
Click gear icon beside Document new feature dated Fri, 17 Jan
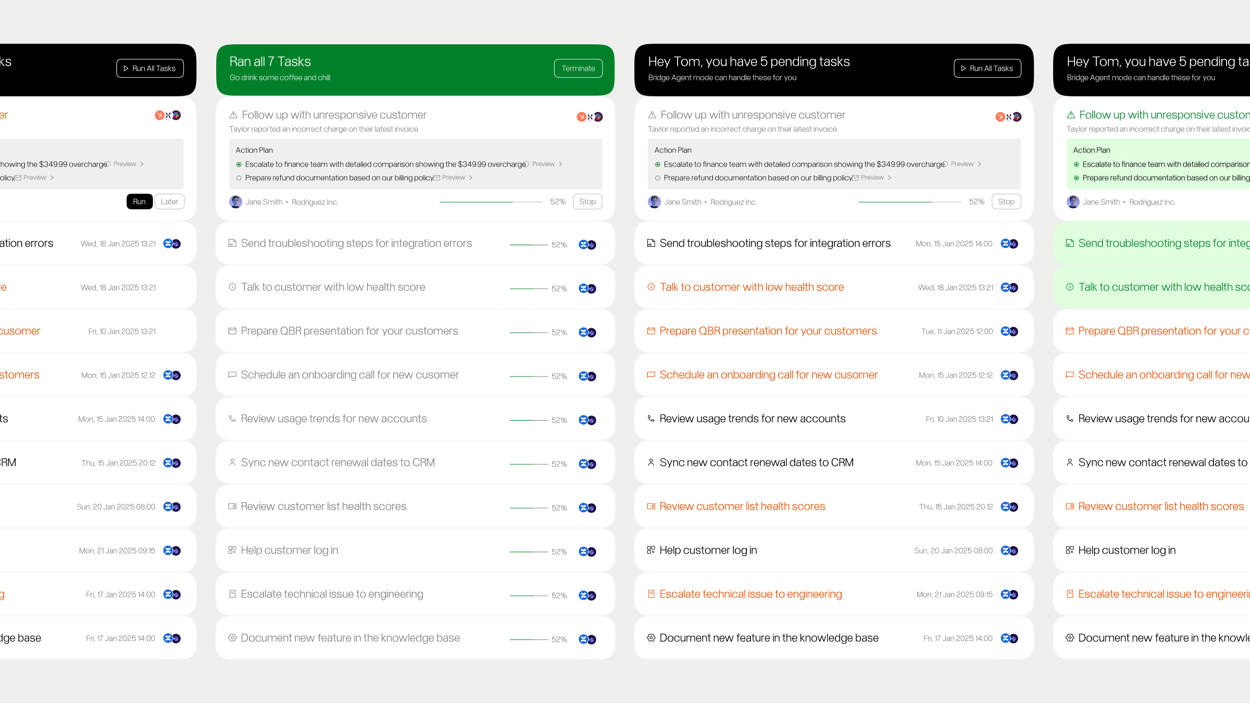point(651,638)
